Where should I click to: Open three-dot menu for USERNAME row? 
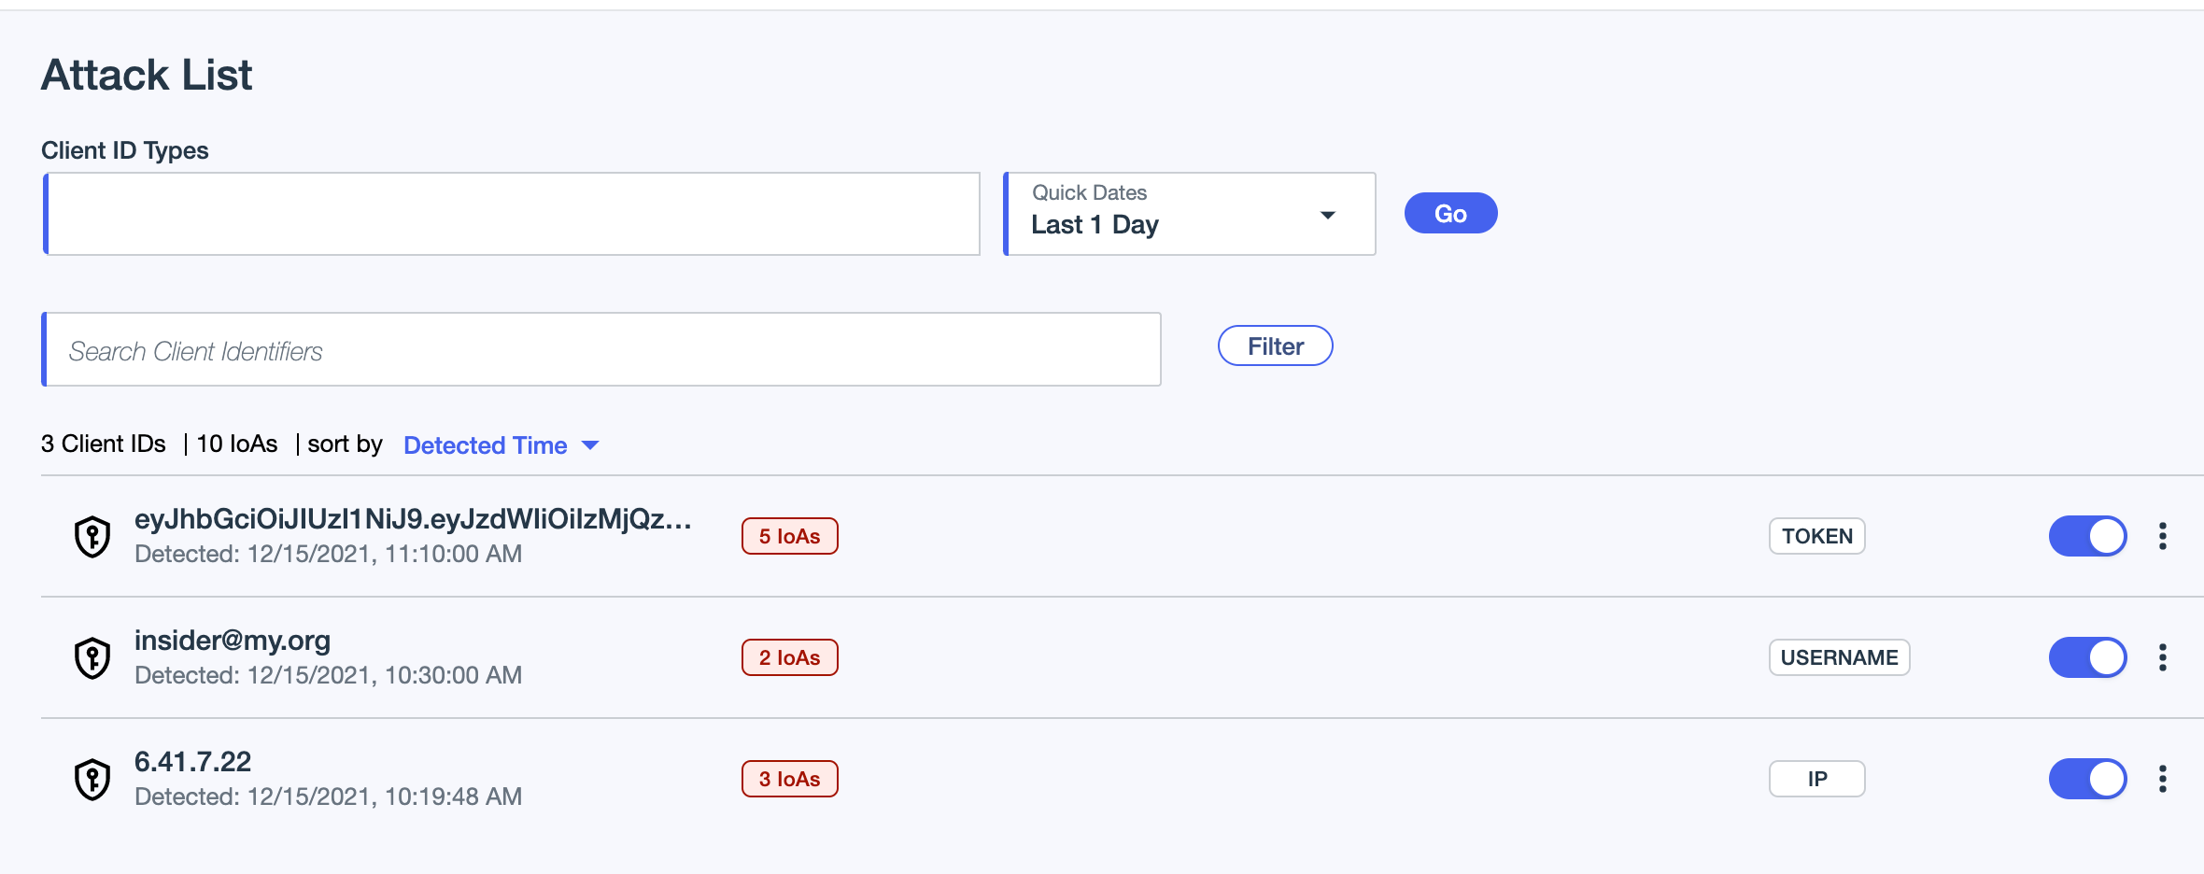[x=2162, y=657]
